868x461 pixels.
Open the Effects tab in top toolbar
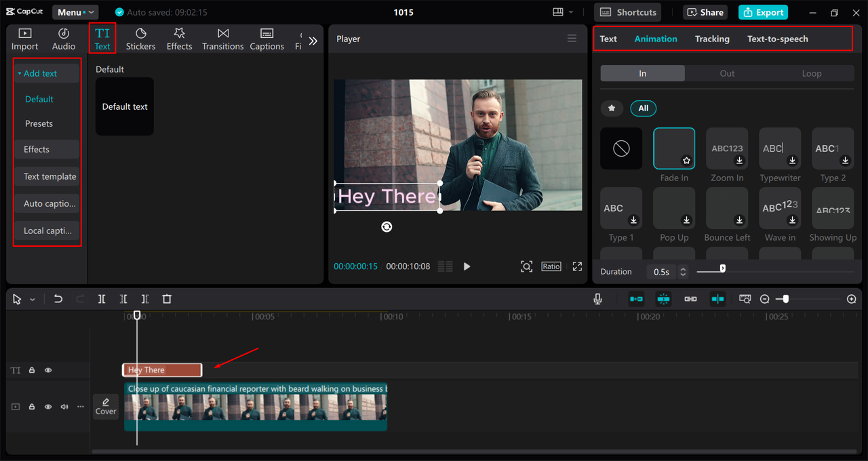179,39
